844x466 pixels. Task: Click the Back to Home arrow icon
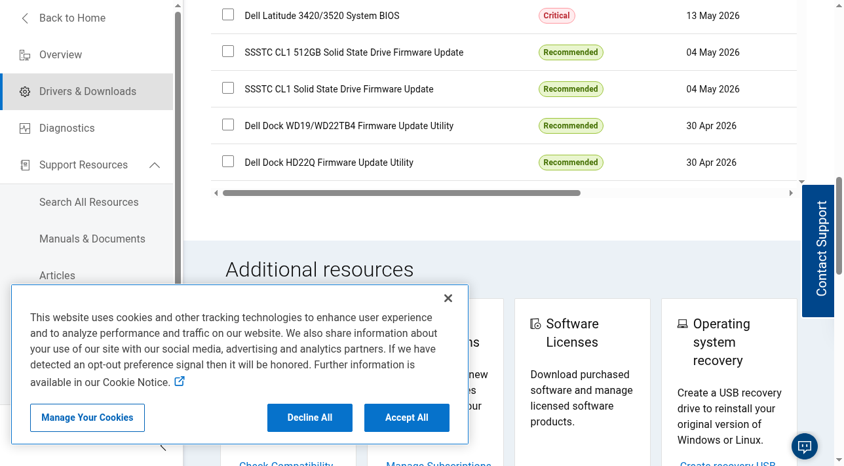tap(25, 18)
